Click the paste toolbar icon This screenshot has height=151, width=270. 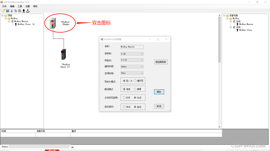tap(20, 11)
